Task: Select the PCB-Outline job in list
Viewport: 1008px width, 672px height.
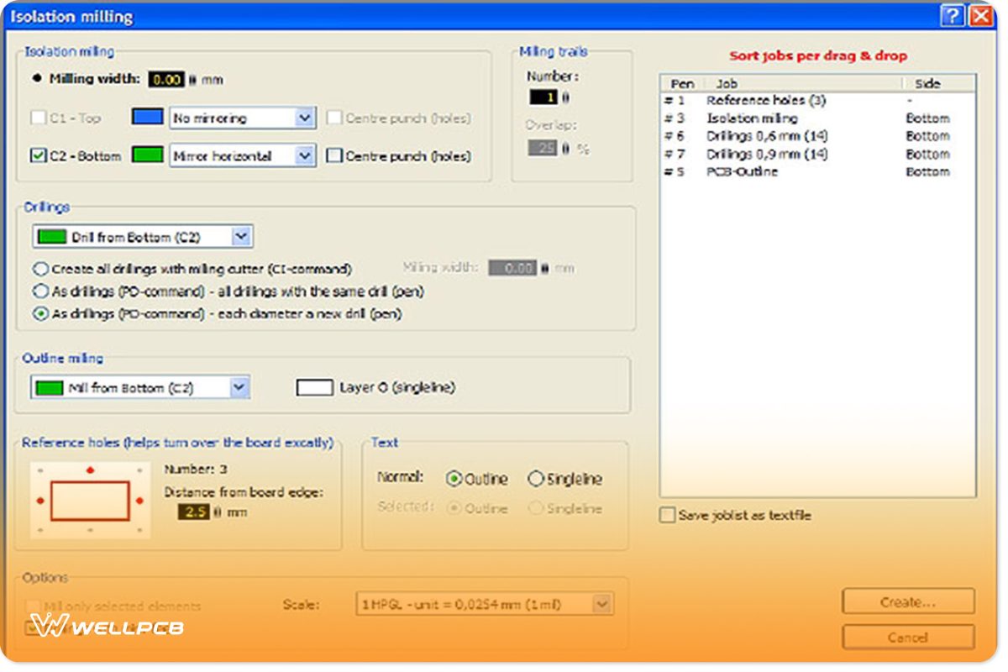Action: [742, 171]
